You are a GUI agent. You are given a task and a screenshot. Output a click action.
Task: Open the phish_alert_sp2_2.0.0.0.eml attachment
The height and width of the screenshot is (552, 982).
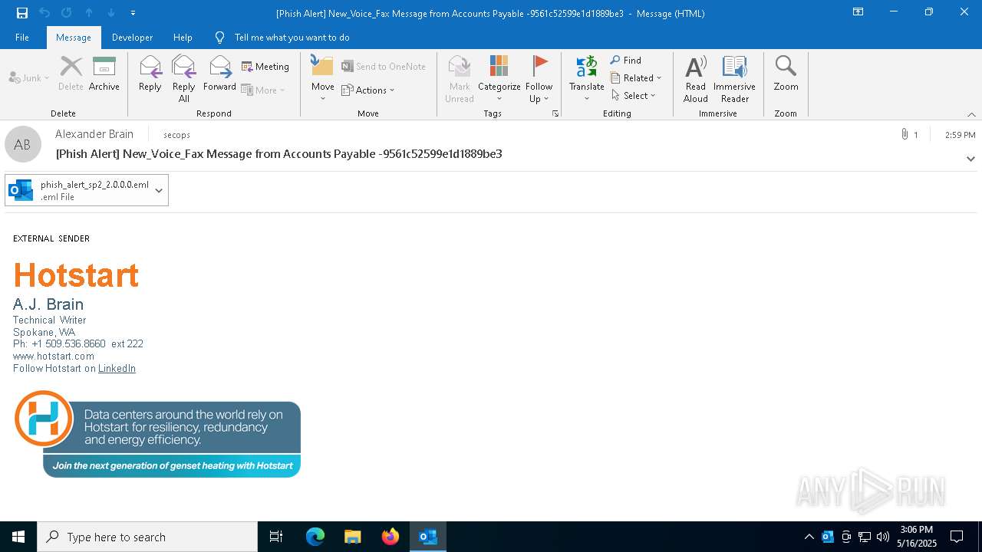tap(79, 190)
